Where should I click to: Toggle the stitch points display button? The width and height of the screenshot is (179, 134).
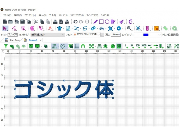point(54,46)
